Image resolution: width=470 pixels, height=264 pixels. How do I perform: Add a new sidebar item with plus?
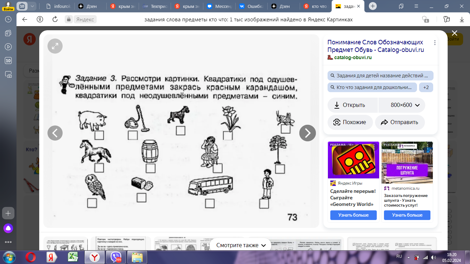[8, 213]
